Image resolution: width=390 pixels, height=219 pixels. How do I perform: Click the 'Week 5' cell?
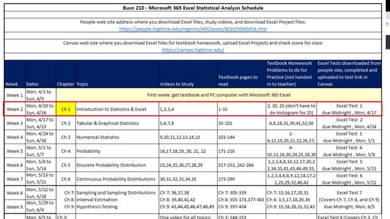(x=15, y=151)
